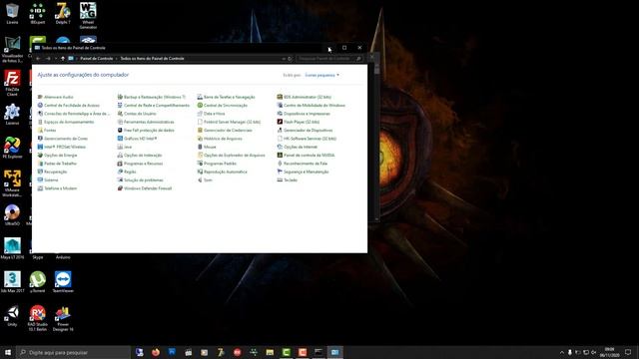
Task: Launch Firefox from the taskbar
Action: (x=156, y=352)
